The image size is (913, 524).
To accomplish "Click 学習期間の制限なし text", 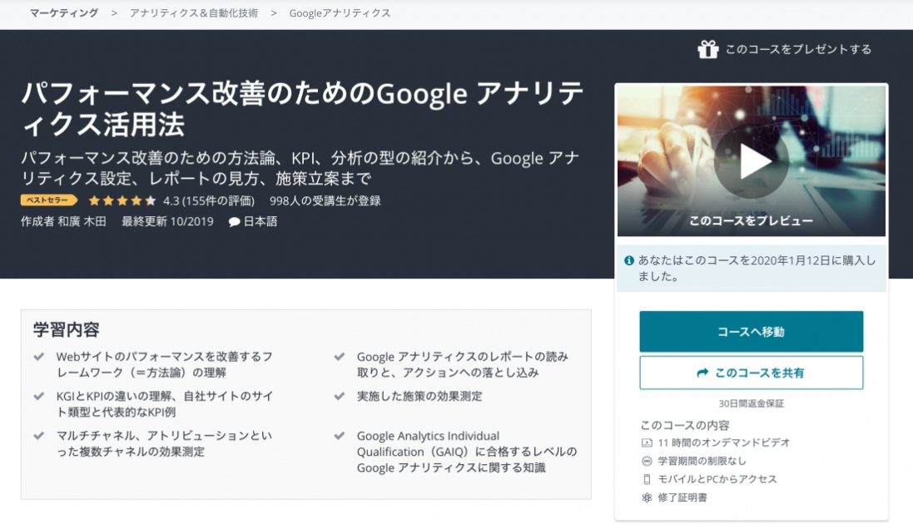I will click(x=702, y=461).
